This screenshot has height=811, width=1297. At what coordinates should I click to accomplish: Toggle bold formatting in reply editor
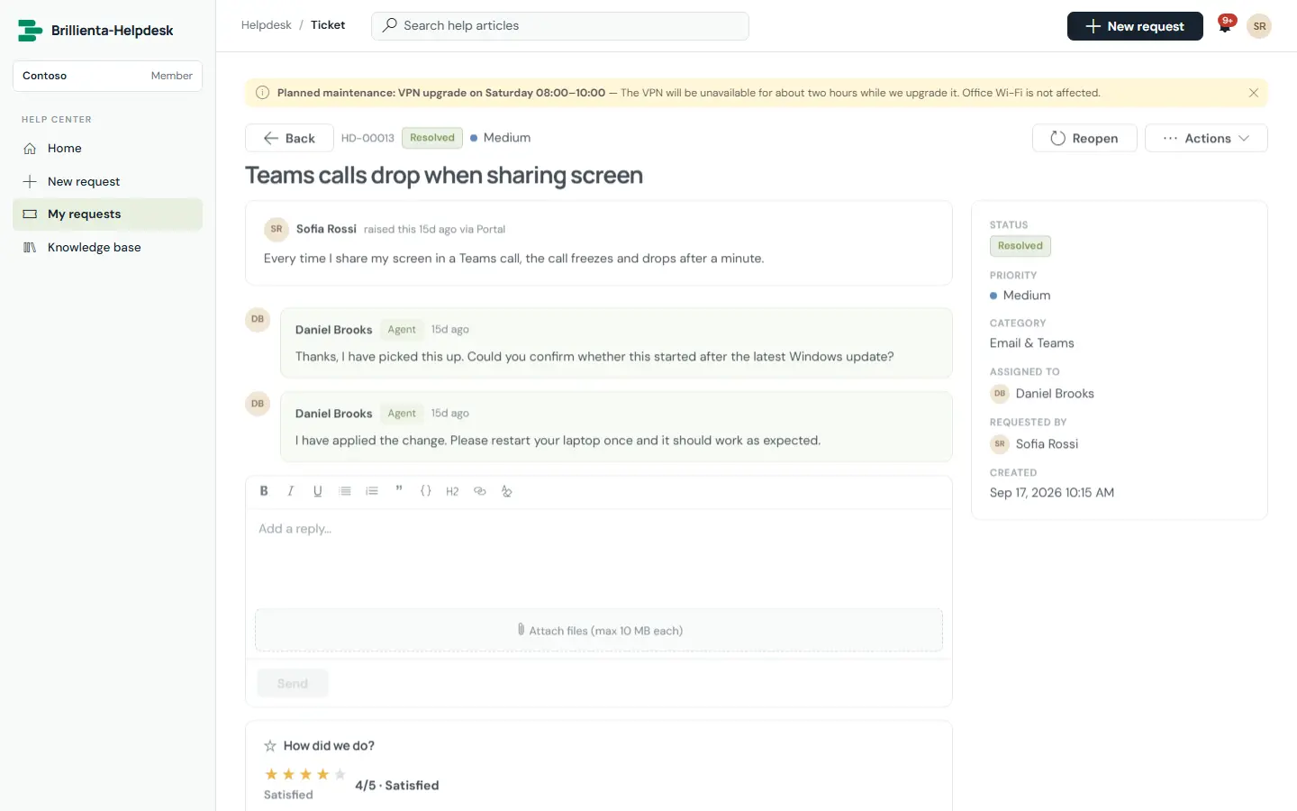264,491
